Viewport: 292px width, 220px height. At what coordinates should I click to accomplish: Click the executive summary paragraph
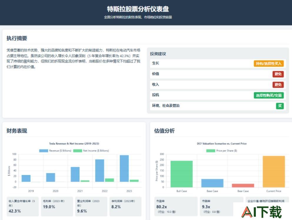tap(74, 59)
